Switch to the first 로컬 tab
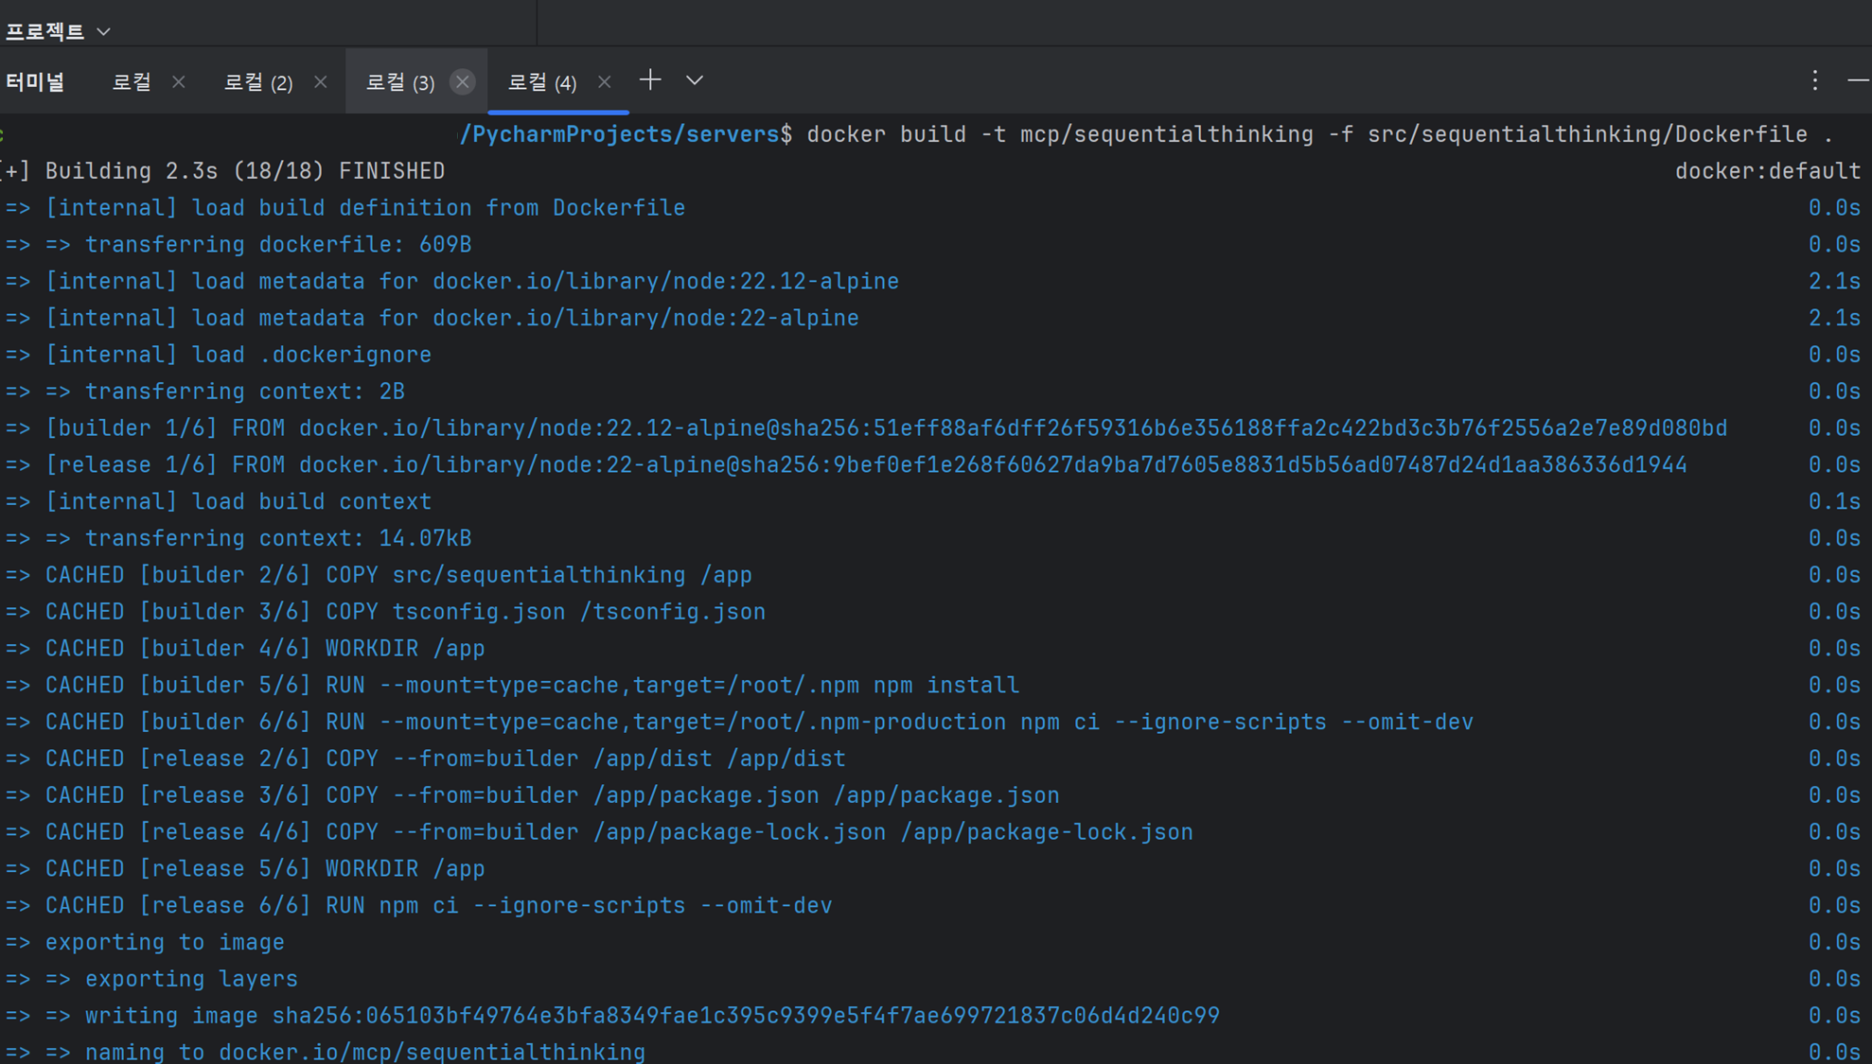The height and width of the screenshot is (1064, 1872). pyautogui.click(x=132, y=82)
